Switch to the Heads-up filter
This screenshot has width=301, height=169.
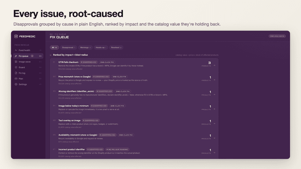point(101,48)
